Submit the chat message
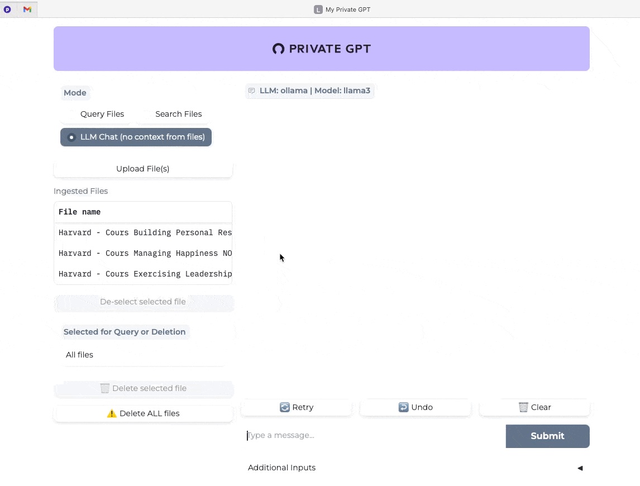The height and width of the screenshot is (486, 640). click(x=547, y=436)
